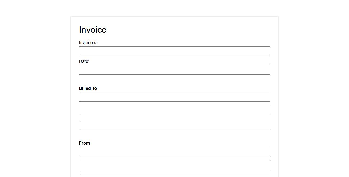Click the bold "Billed To" heading

(88, 88)
